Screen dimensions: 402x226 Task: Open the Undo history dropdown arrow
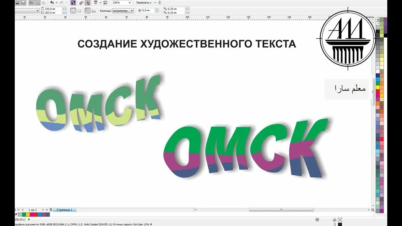(57, 3)
